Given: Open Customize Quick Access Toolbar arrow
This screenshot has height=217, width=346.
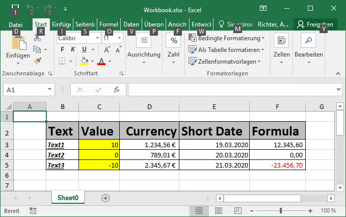Looking at the screenshot, I should [65, 9].
